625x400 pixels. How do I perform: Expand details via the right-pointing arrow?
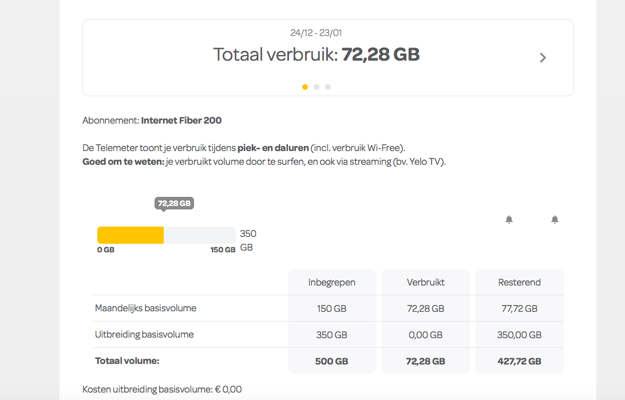pyautogui.click(x=543, y=57)
